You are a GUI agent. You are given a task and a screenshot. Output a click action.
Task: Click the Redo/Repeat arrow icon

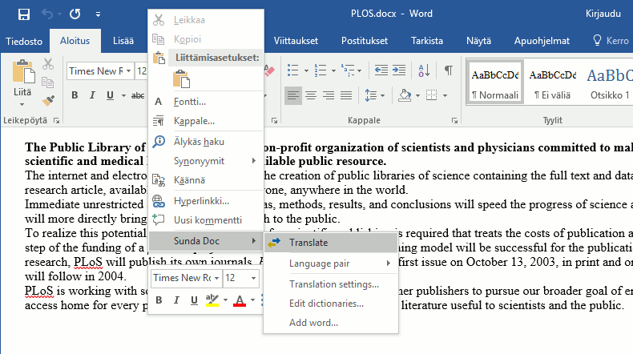(75, 14)
